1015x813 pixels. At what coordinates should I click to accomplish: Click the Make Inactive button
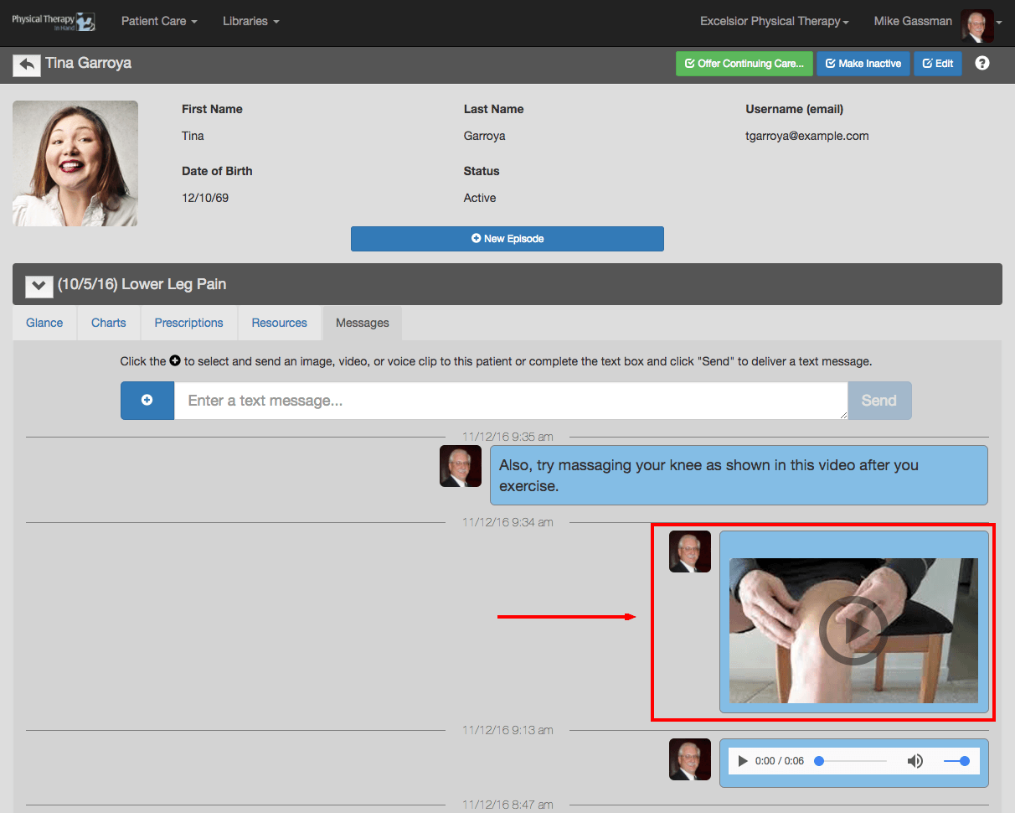click(863, 64)
